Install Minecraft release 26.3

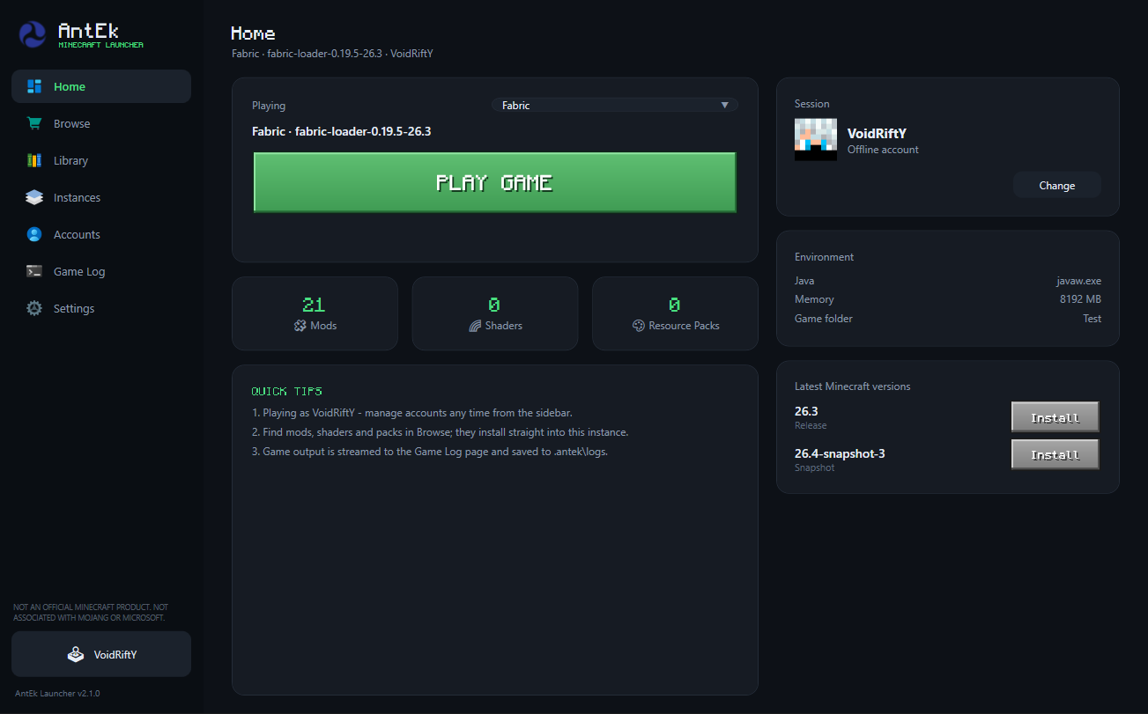tap(1055, 417)
